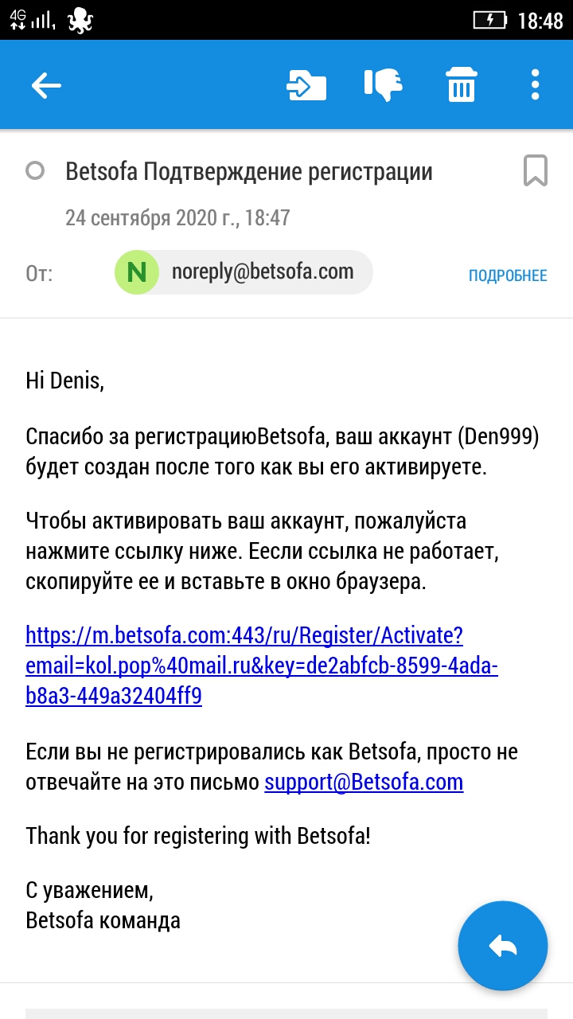Tap the "Hi Denis" greeting text

click(x=65, y=381)
